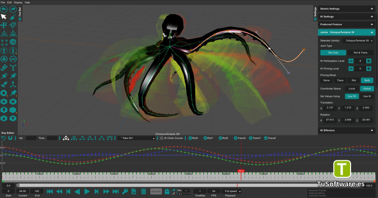Click the Auto Key button
Viewport: 378px width, 198px height.
[x=156, y=191]
